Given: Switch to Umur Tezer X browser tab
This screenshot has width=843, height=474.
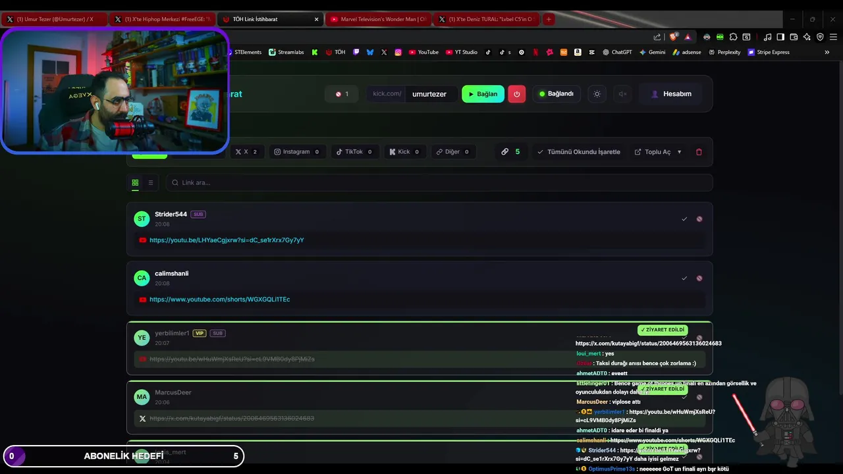Looking at the screenshot, I should point(54,19).
